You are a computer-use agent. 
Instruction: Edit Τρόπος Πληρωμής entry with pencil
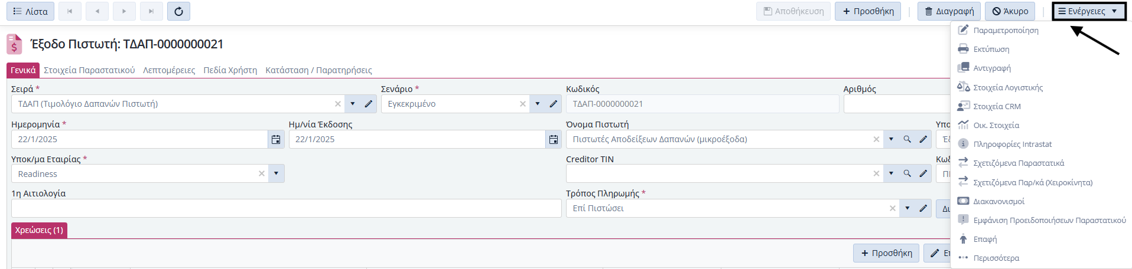tap(923, 208)
